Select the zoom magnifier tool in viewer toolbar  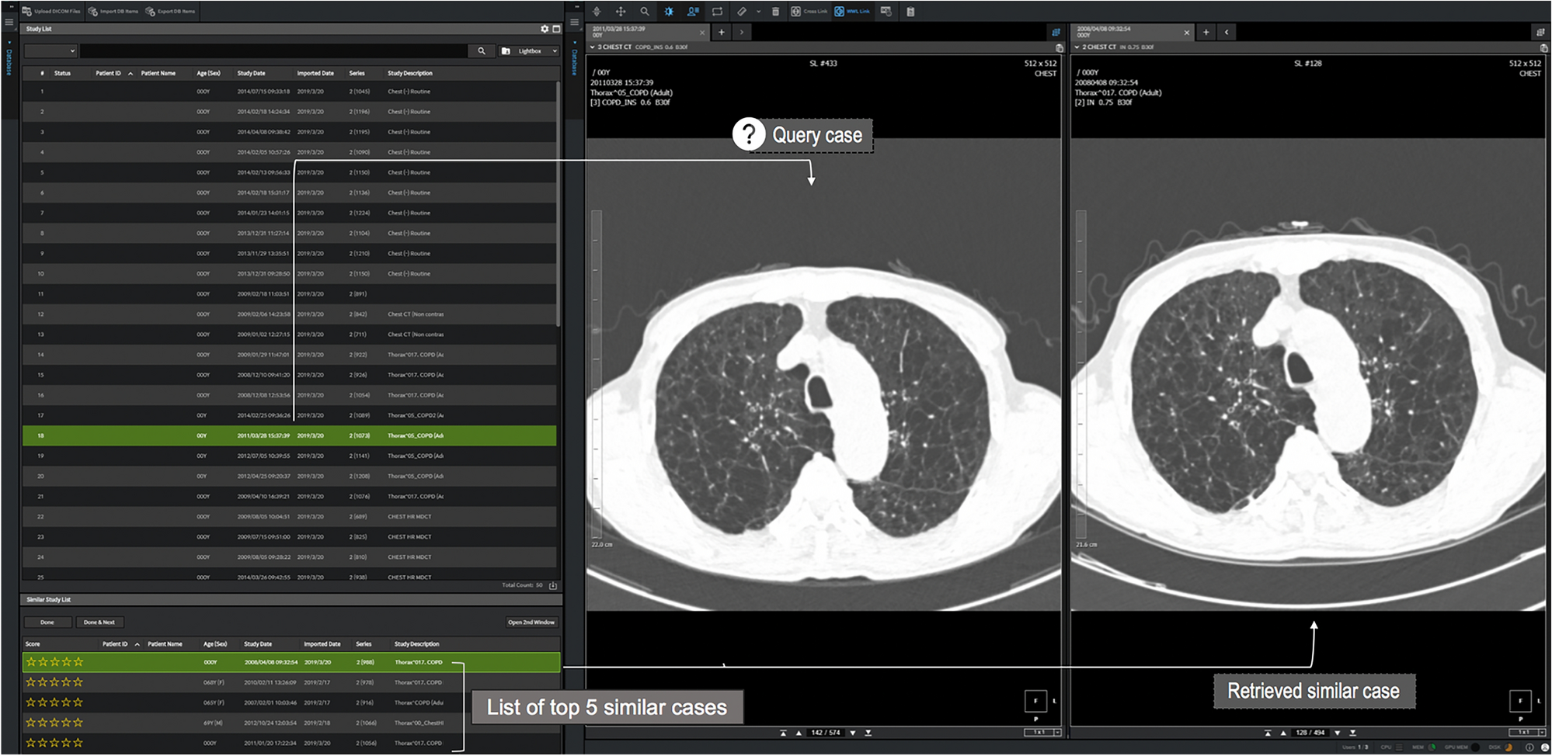645,12
